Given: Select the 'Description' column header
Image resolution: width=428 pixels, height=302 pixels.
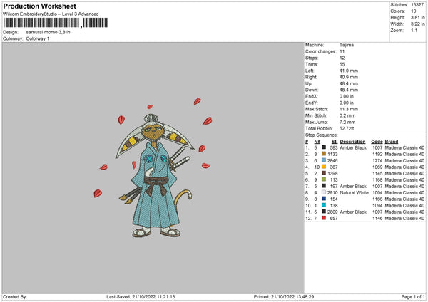Looking at the screenshot, I should pos(352,142).
